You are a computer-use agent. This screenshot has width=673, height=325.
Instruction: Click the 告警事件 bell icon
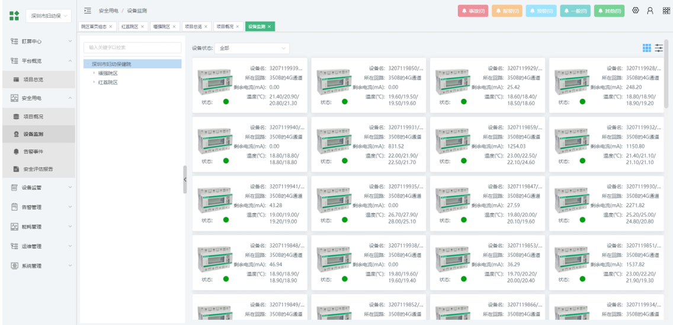pos(16,152)
